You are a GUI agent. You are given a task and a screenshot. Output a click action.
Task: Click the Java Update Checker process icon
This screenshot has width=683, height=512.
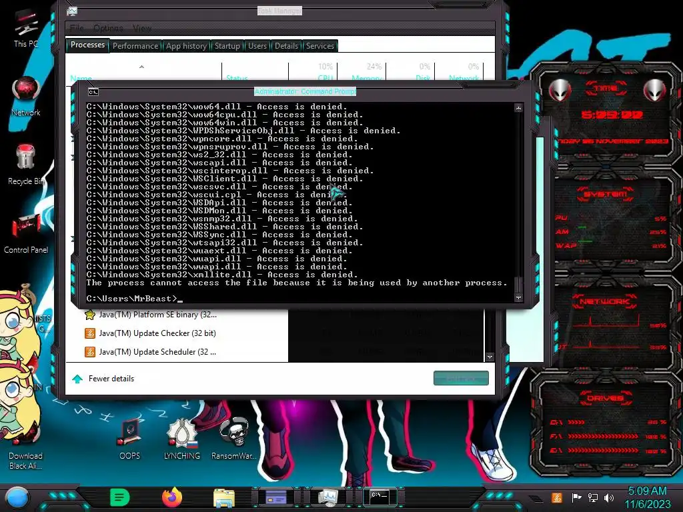pyautogui.click(x=90, y=333)
